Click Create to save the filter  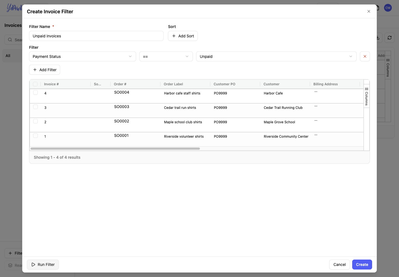click(x=362, y=265)
